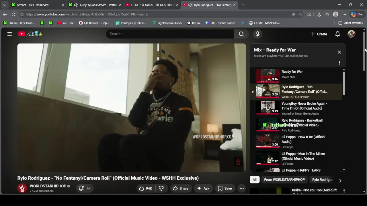The height and width of the screenshot is (206, 367).
Task: Open YouTube notifications bell
Action: point(337,34)
